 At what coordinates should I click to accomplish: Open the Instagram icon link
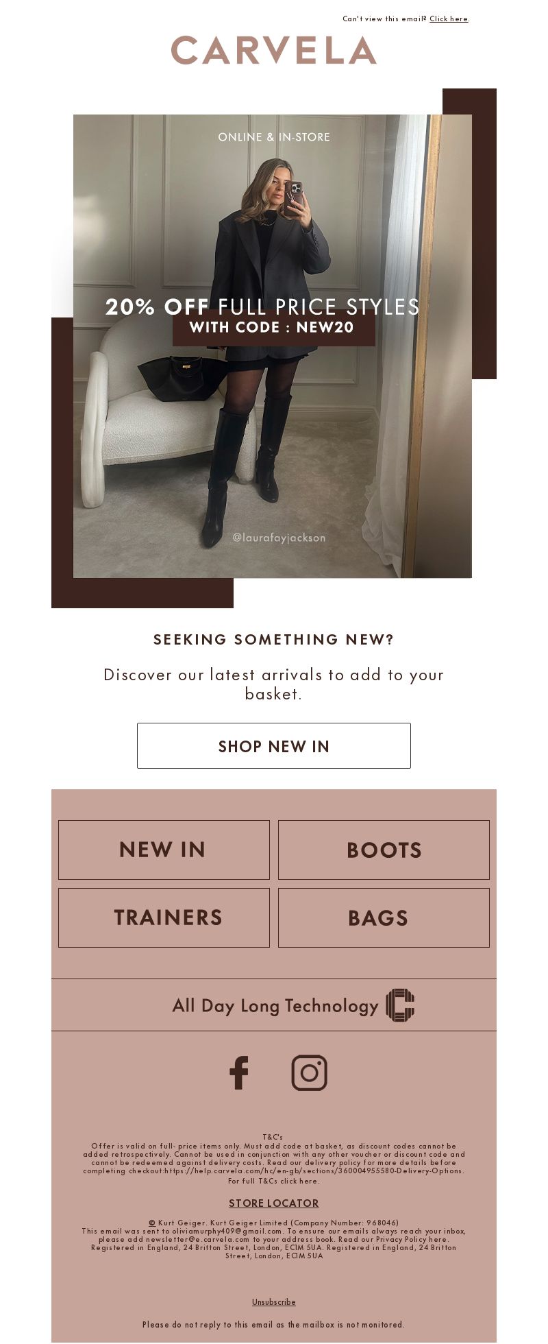pyautogui.click(x=310, y=1073)
